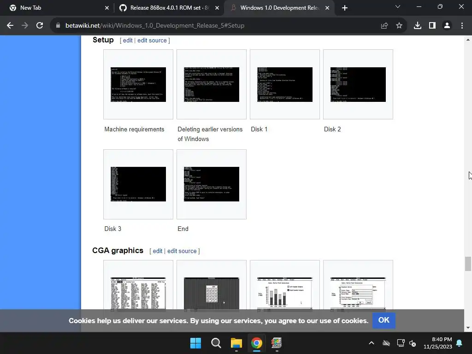Viewport: 472px width, 354px height.
Task: Close the New Tab tab
Action: coord(107,8)
